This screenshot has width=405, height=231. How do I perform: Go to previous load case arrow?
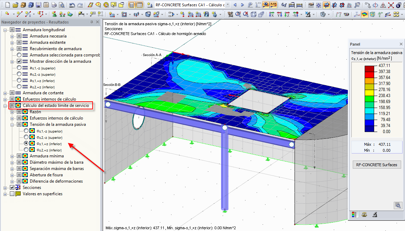[x=235, y=5]
